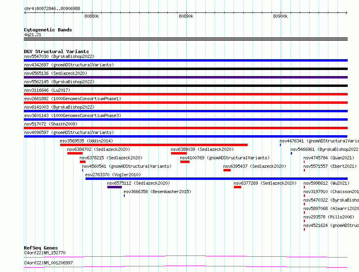This screenshot has width=359, height=272.
Task: Open C4orf22|NM_001206997 gene label
Action: tap(48, 263)
